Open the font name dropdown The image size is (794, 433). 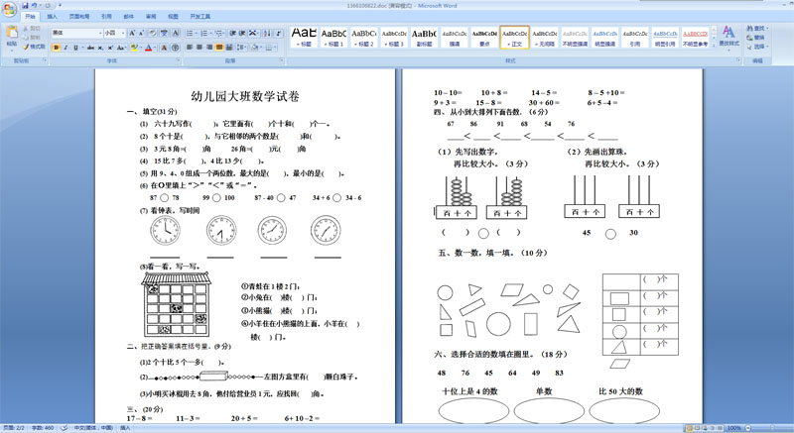point(100,33)
